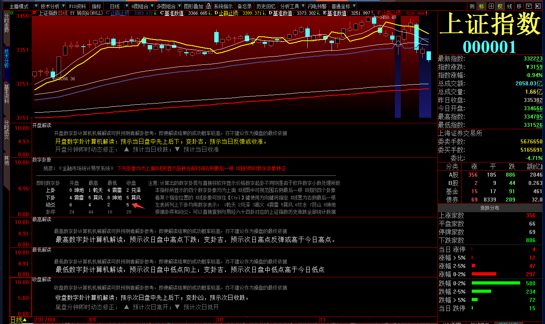
Task: Open 系统指示 from the toolbar
Action: pos(223,6)
